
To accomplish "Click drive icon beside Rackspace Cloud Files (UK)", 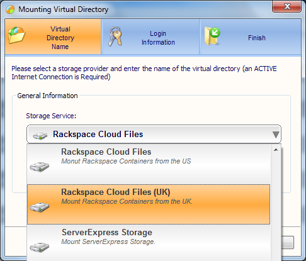I will [40, 207].
